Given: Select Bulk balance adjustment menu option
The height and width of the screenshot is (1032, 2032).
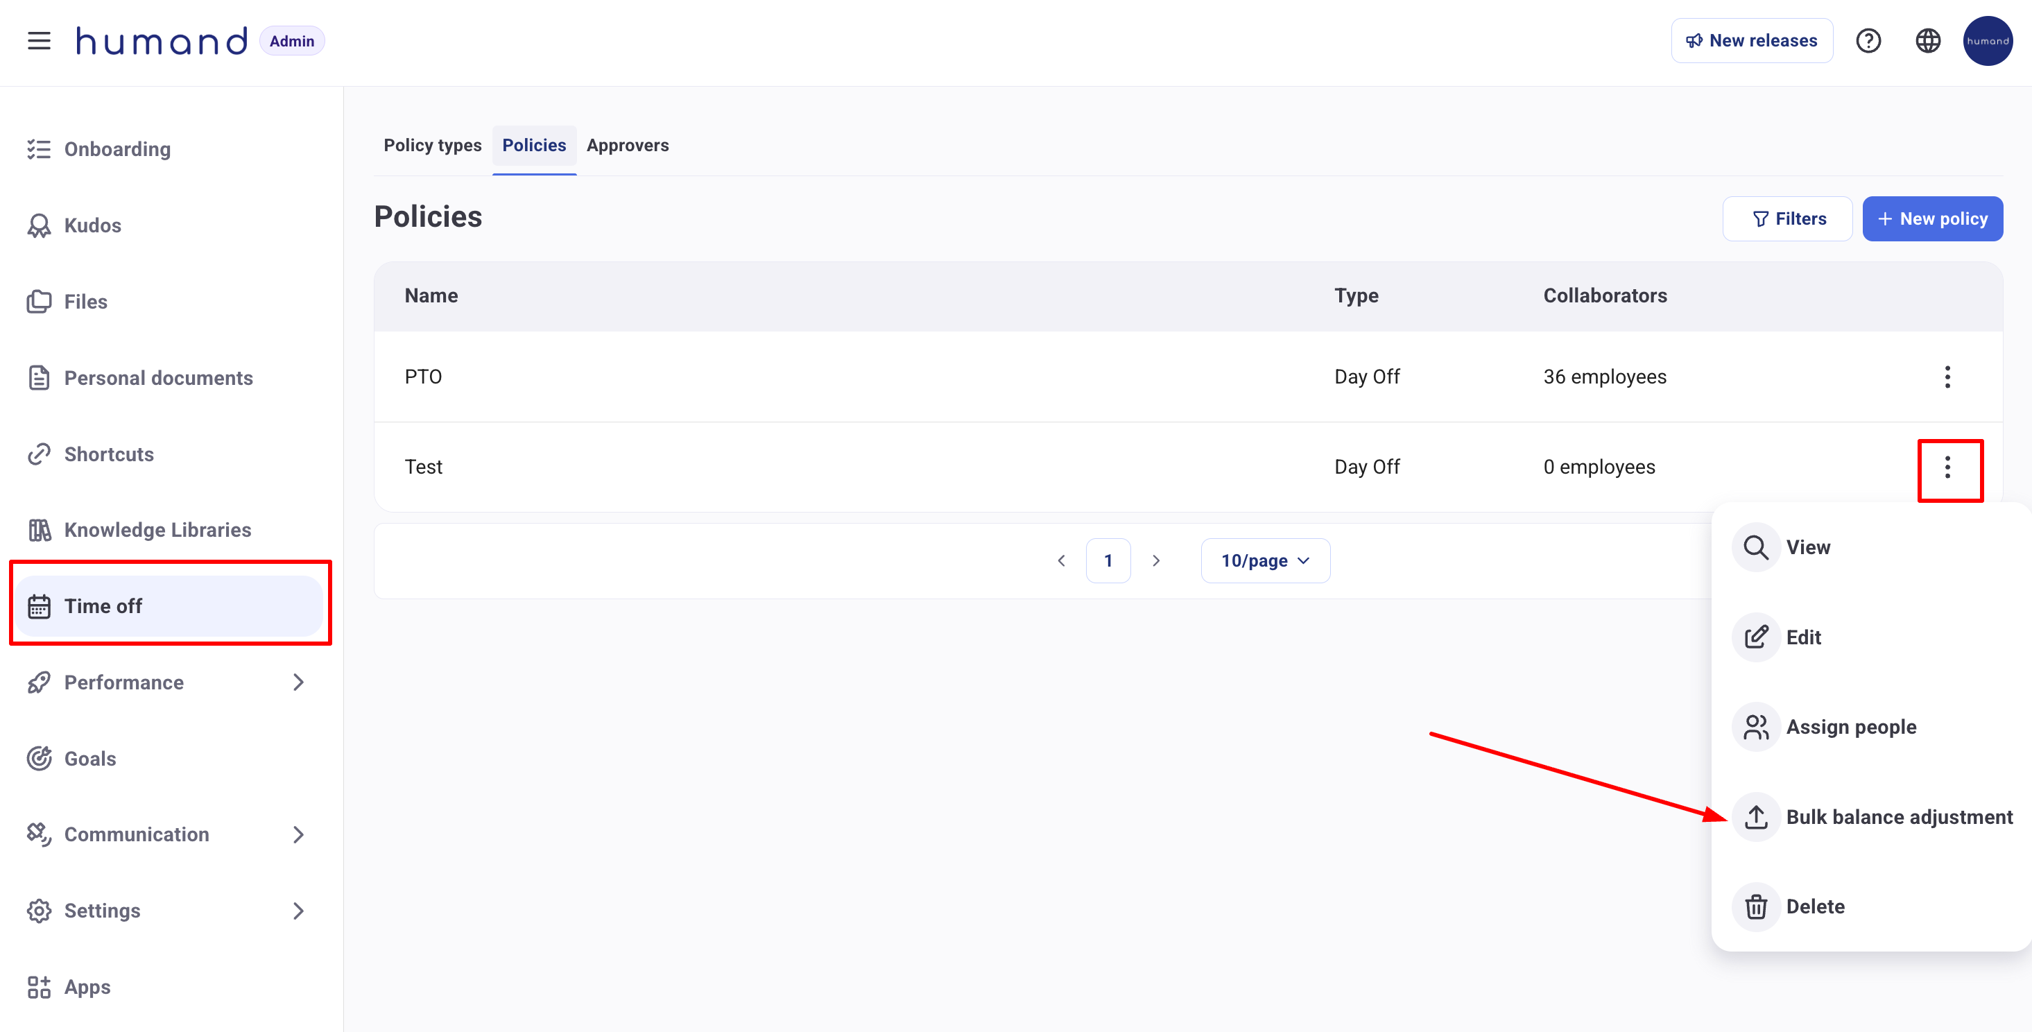Looking at the screenshot, I should coord(1898,816).
